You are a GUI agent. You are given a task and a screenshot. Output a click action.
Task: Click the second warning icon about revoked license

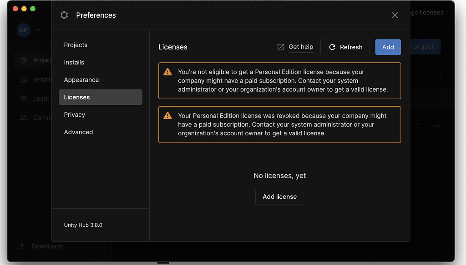(168, 116)
